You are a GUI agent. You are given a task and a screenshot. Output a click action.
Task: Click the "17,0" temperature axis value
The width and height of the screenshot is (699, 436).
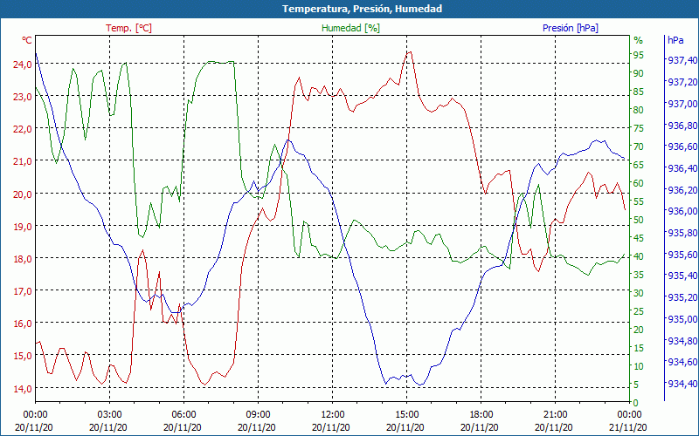(x=23, y=291)
